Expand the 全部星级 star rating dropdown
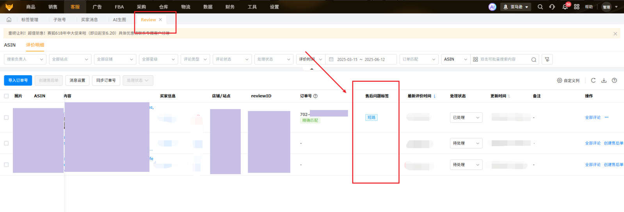624x212 pixels. (x=158, y=59)
